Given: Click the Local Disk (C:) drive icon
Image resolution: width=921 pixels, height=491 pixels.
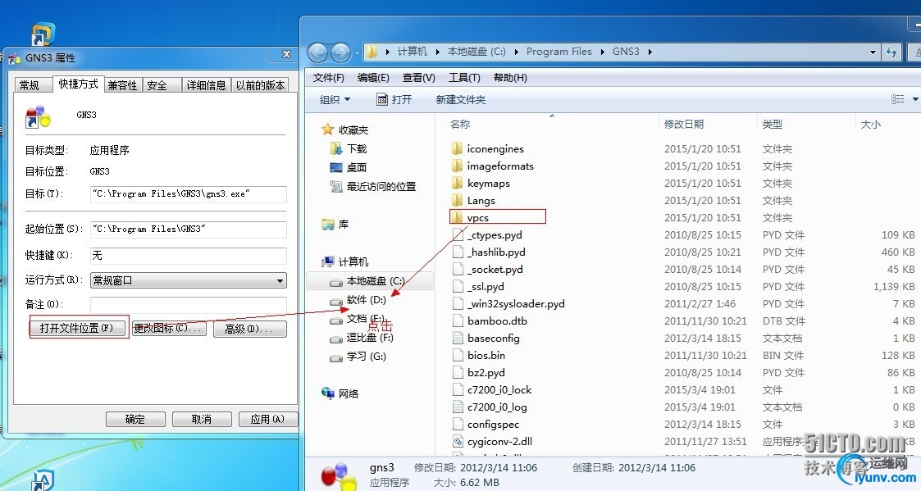Looking at the screenshot, I should (336, 282).
